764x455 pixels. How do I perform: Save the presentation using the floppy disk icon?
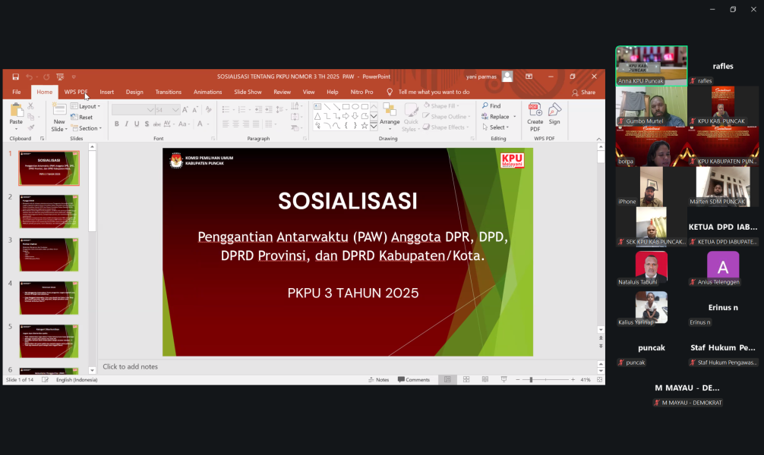[15, 77]
